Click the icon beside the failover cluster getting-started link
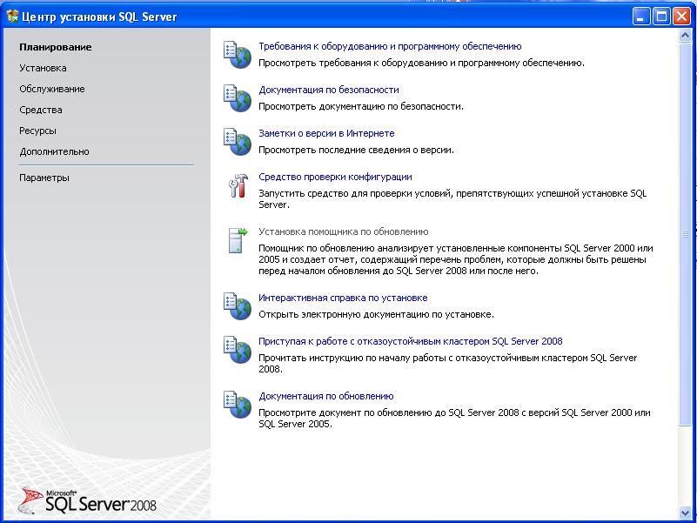Screen dimensions: 697x523 [238, 350]
